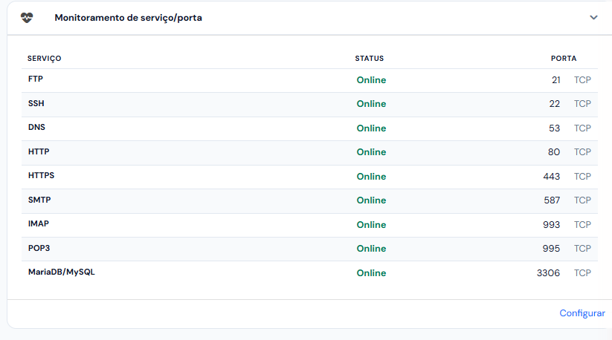Image resolution: width=612 pixels, height=340 pixels.
Task: Click the Monitoramento de serviço/porta title
Action: click(x=128, y=18)
